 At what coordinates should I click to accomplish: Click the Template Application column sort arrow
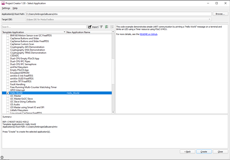[x=64, y=32]
